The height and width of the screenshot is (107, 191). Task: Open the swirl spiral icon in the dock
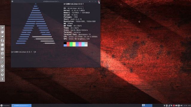2,40
